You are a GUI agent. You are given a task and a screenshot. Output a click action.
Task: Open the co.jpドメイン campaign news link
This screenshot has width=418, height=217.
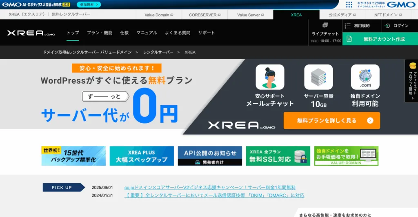point(210,188)
